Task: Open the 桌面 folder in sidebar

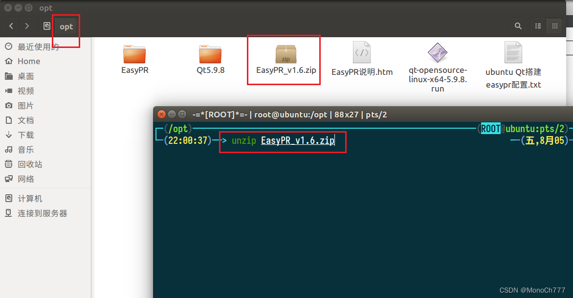Action: pos(27,76)
